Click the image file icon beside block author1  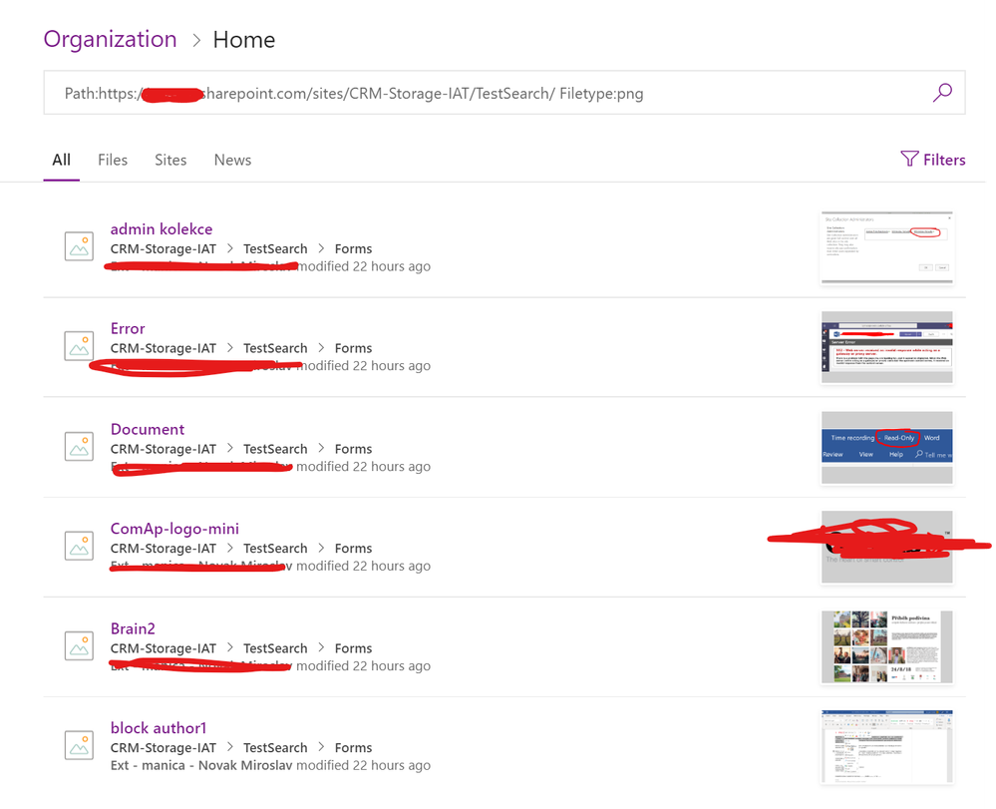pyautogui.click(x=79, y=745)
